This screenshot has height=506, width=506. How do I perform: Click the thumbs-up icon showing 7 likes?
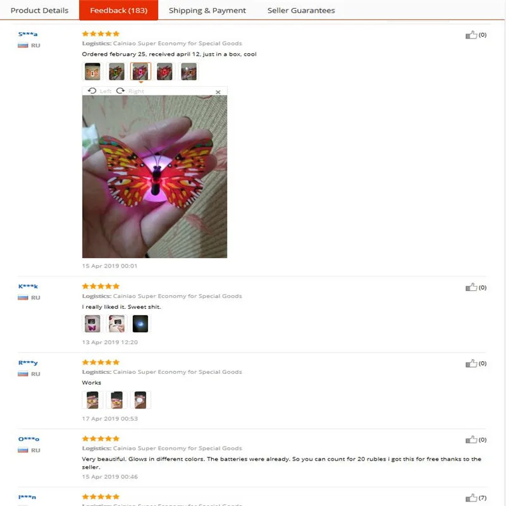(471, 498)
